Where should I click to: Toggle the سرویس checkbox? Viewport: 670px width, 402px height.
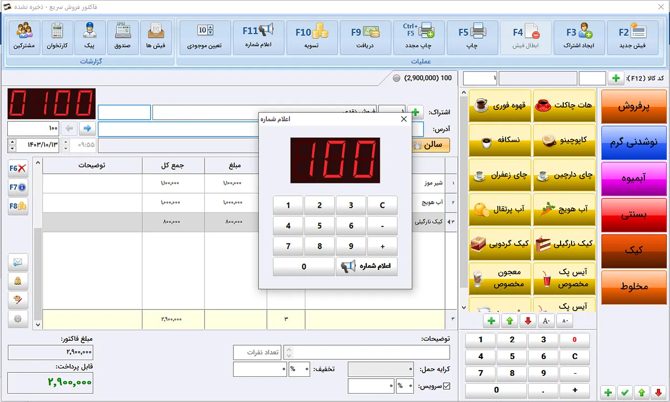[446, 386]
